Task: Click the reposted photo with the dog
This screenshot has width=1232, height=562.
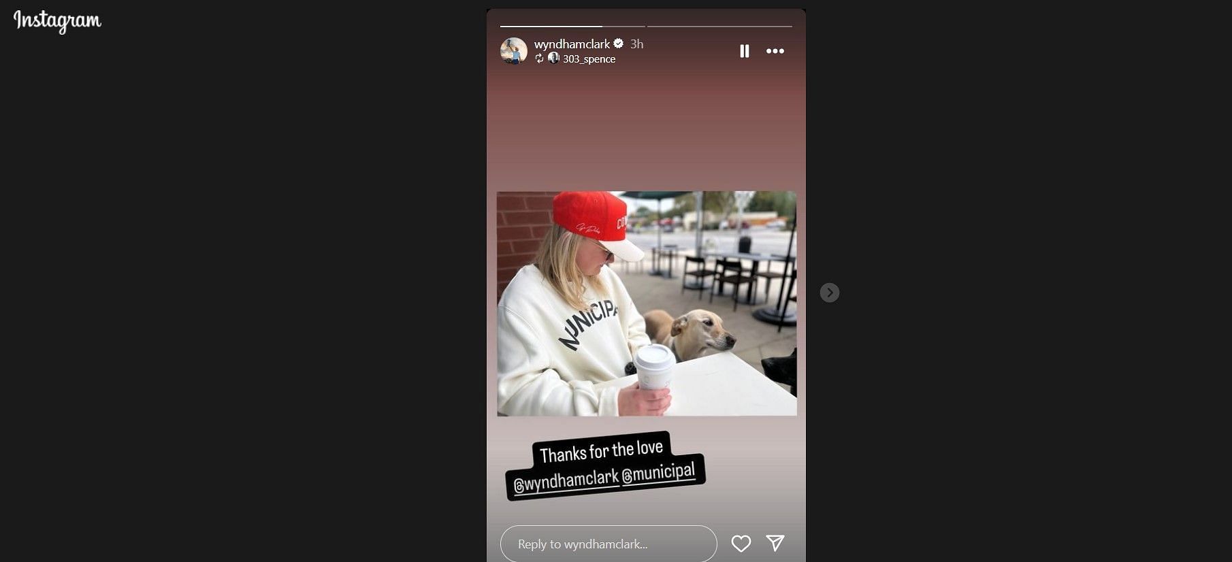Action: 647,303
